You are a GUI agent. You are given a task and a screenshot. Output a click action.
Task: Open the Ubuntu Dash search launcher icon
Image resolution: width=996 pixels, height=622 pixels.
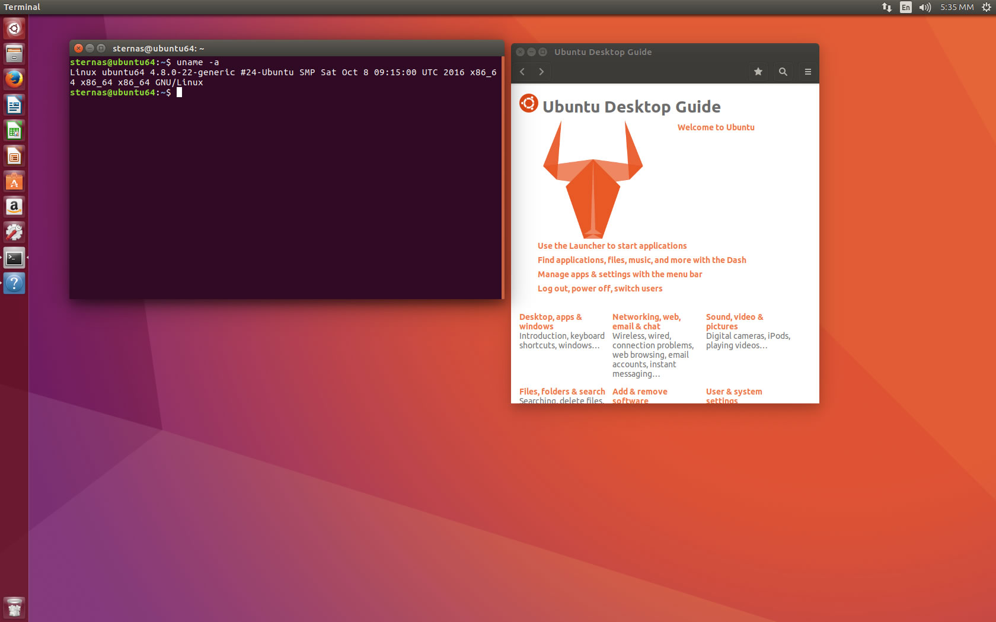[14, 28]
